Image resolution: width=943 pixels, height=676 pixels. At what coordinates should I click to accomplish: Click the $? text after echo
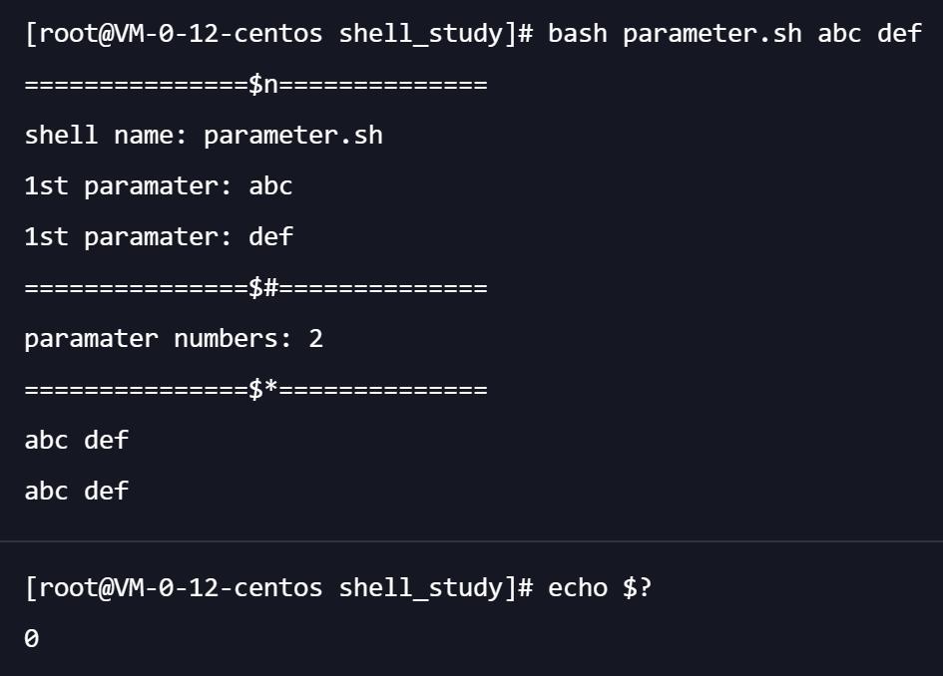637,588
